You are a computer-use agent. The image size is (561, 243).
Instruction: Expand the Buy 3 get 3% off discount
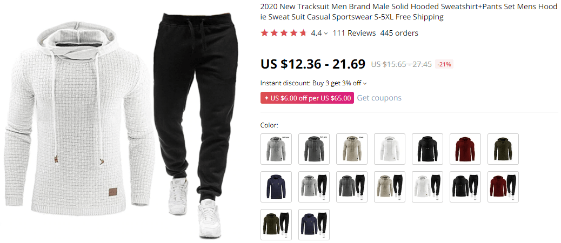pos(339,83)
